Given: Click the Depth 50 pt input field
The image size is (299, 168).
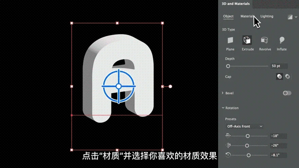Looking at the screenshot, I should pos(279,66).
